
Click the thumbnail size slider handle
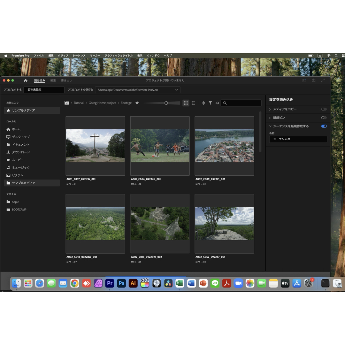coord(166,103)
